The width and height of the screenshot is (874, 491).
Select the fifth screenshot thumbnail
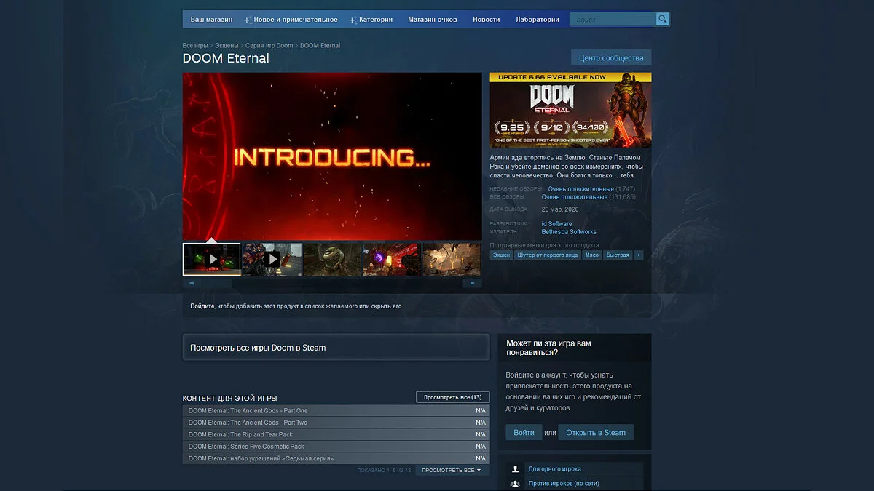451,259
